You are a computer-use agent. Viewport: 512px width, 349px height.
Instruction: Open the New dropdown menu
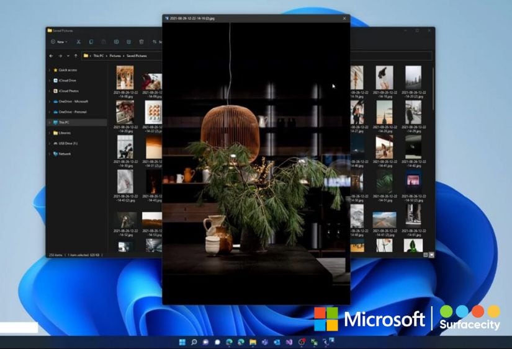pos(60,42)
